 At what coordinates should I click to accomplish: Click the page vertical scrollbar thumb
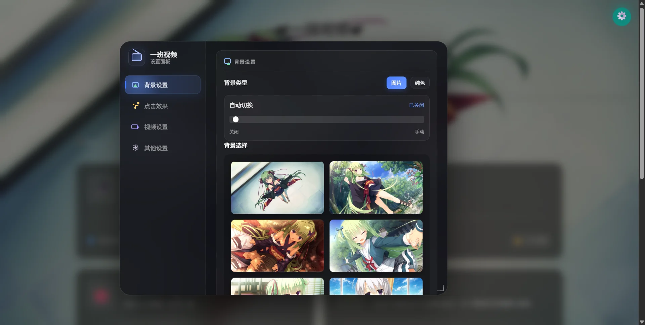point(642,93)
